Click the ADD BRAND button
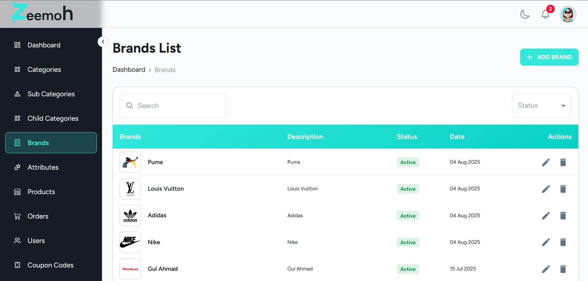The image size is (588, 281). point(549,57)
